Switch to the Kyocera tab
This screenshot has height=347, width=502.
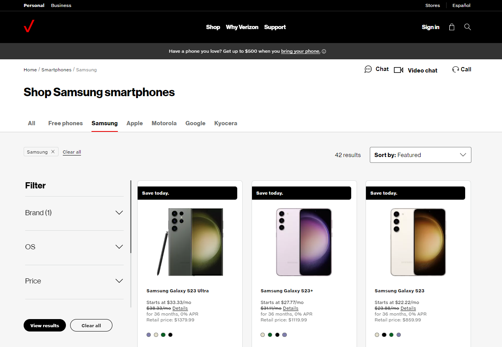click(226, 123)
